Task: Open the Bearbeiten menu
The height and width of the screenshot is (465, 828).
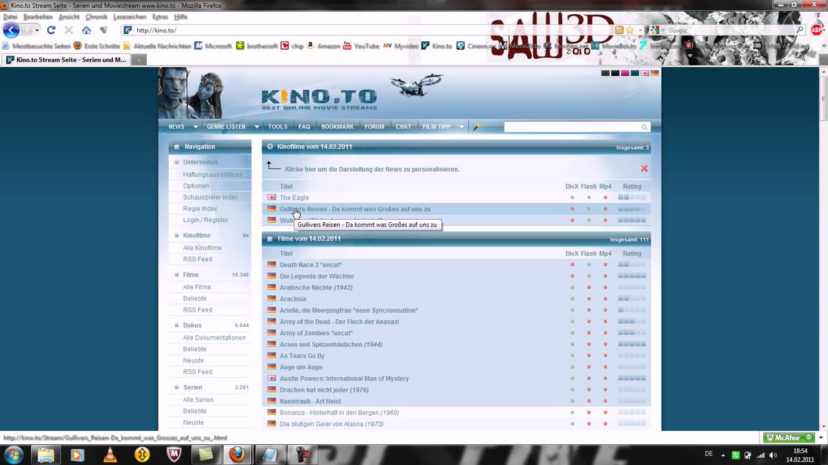Action: point(38,17)
